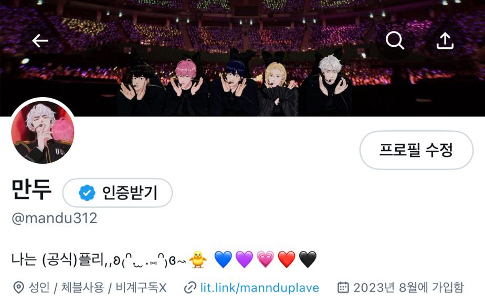This screenshot has height=304, width=485.
Task: Open the lit.link/mannduplave link
Action: [259, 288]
